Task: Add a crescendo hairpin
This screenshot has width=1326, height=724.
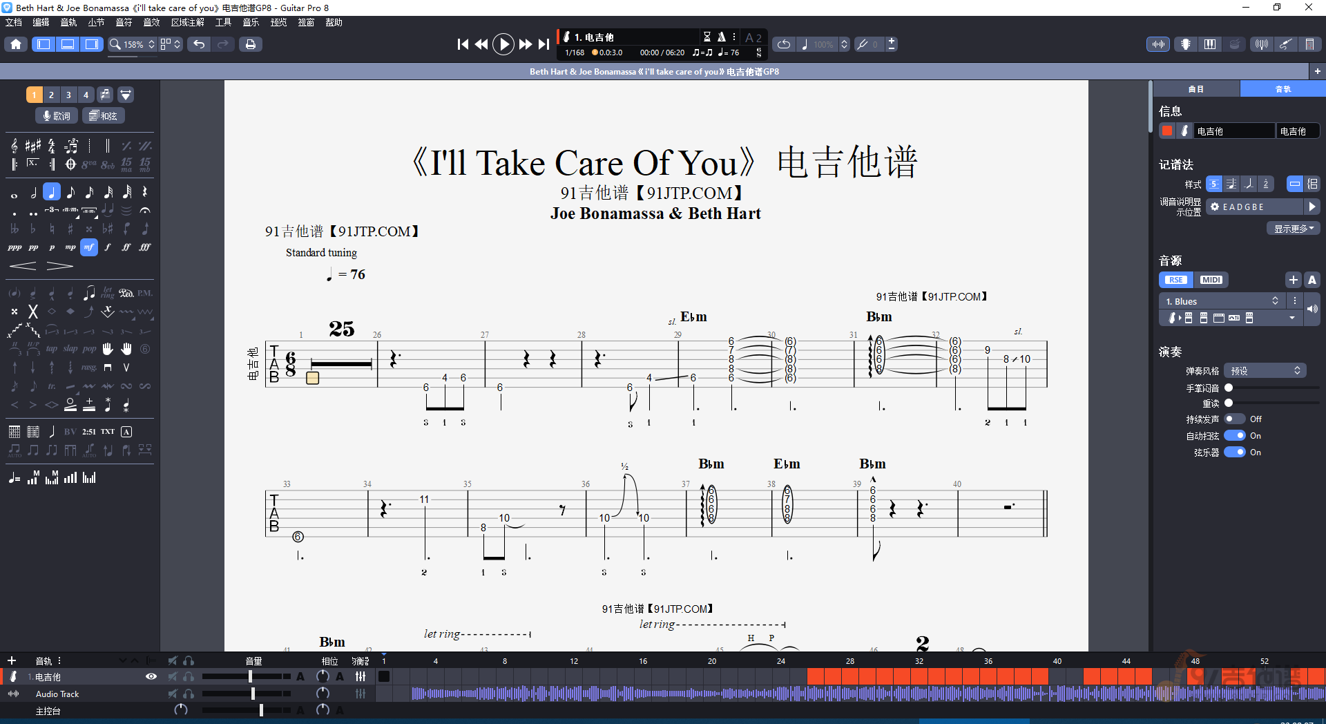Action: (x=23, y=266)
